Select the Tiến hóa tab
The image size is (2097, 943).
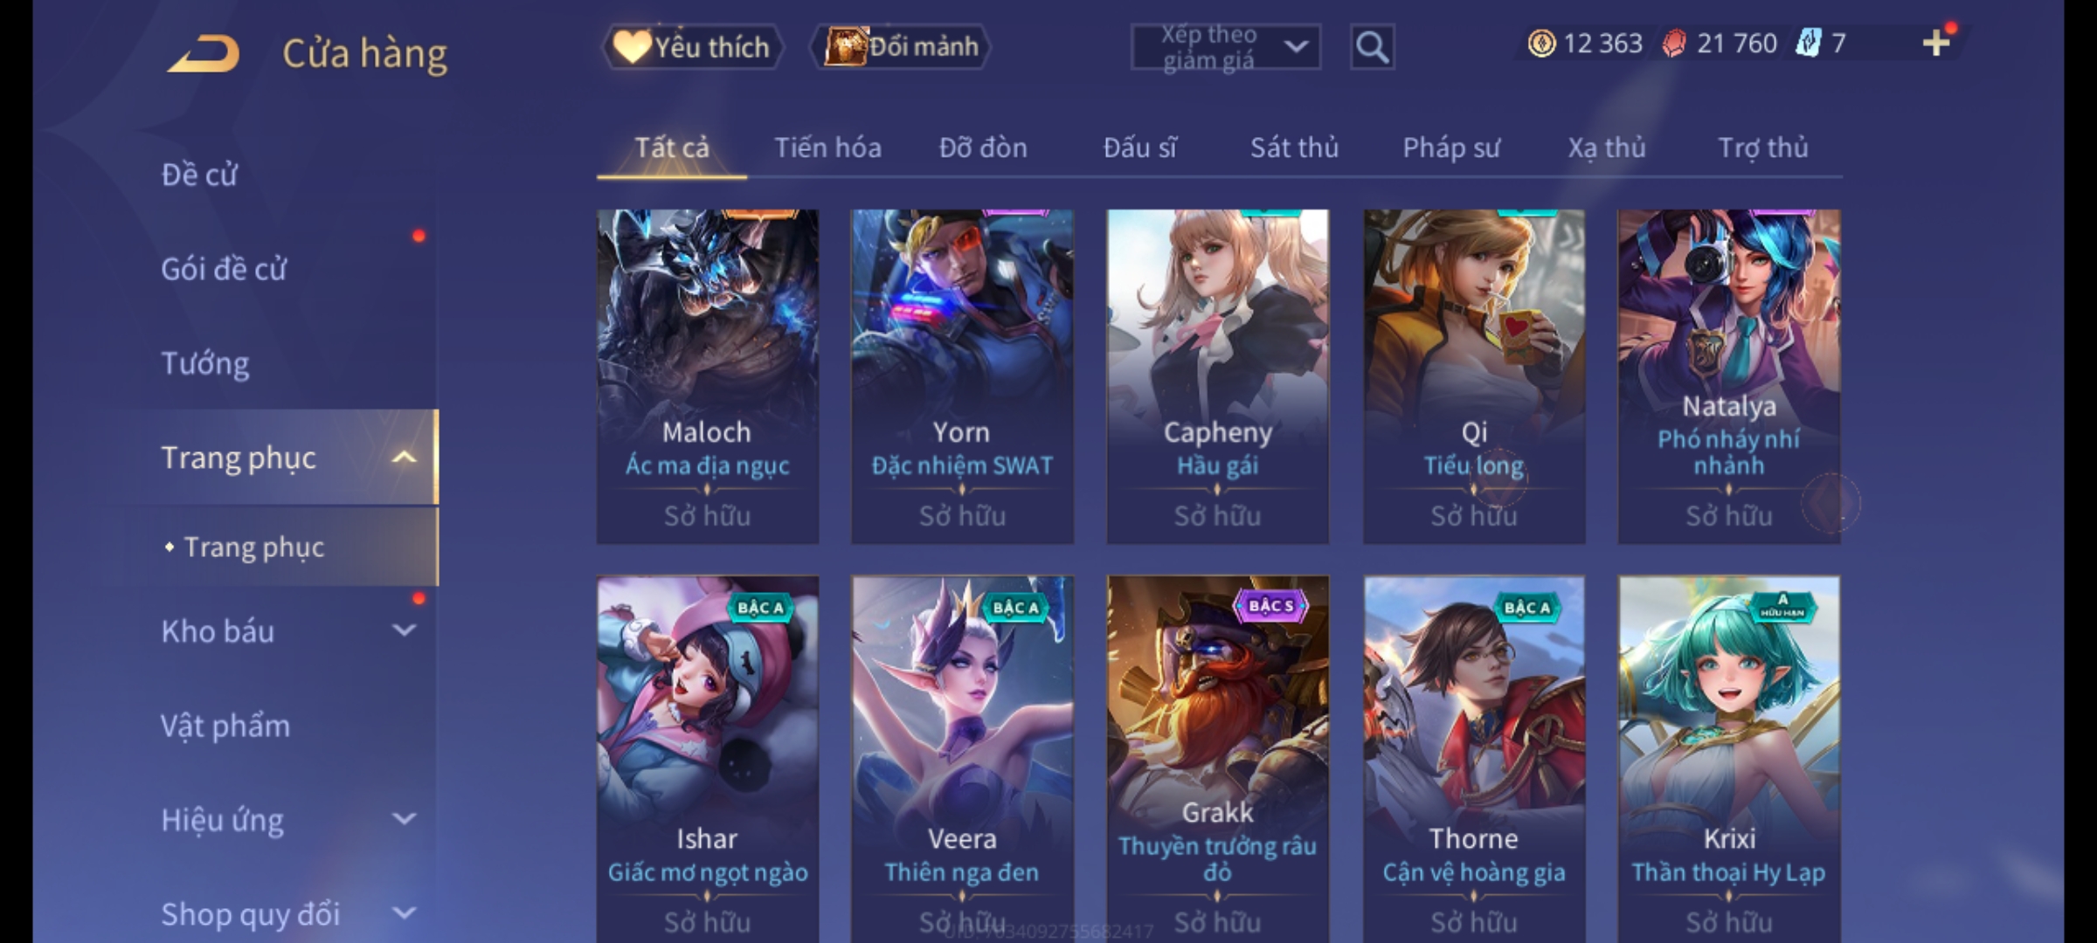[x=827, y=148]
